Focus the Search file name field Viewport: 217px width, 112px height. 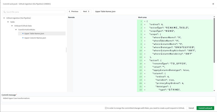(34, 12)
